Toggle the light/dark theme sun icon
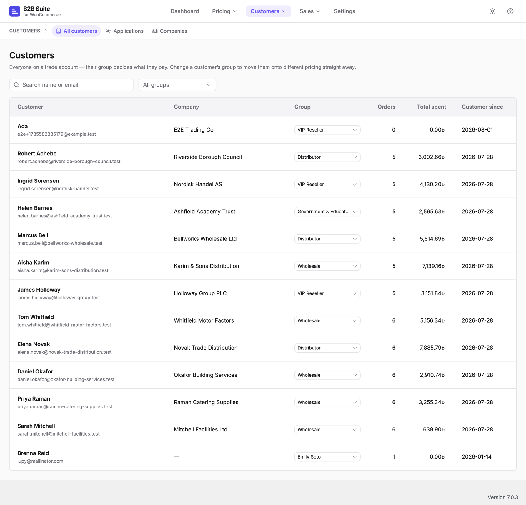526x505 pixels. [x=492, y=11]
